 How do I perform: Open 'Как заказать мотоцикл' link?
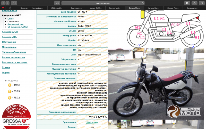click(x=15, y=62)
